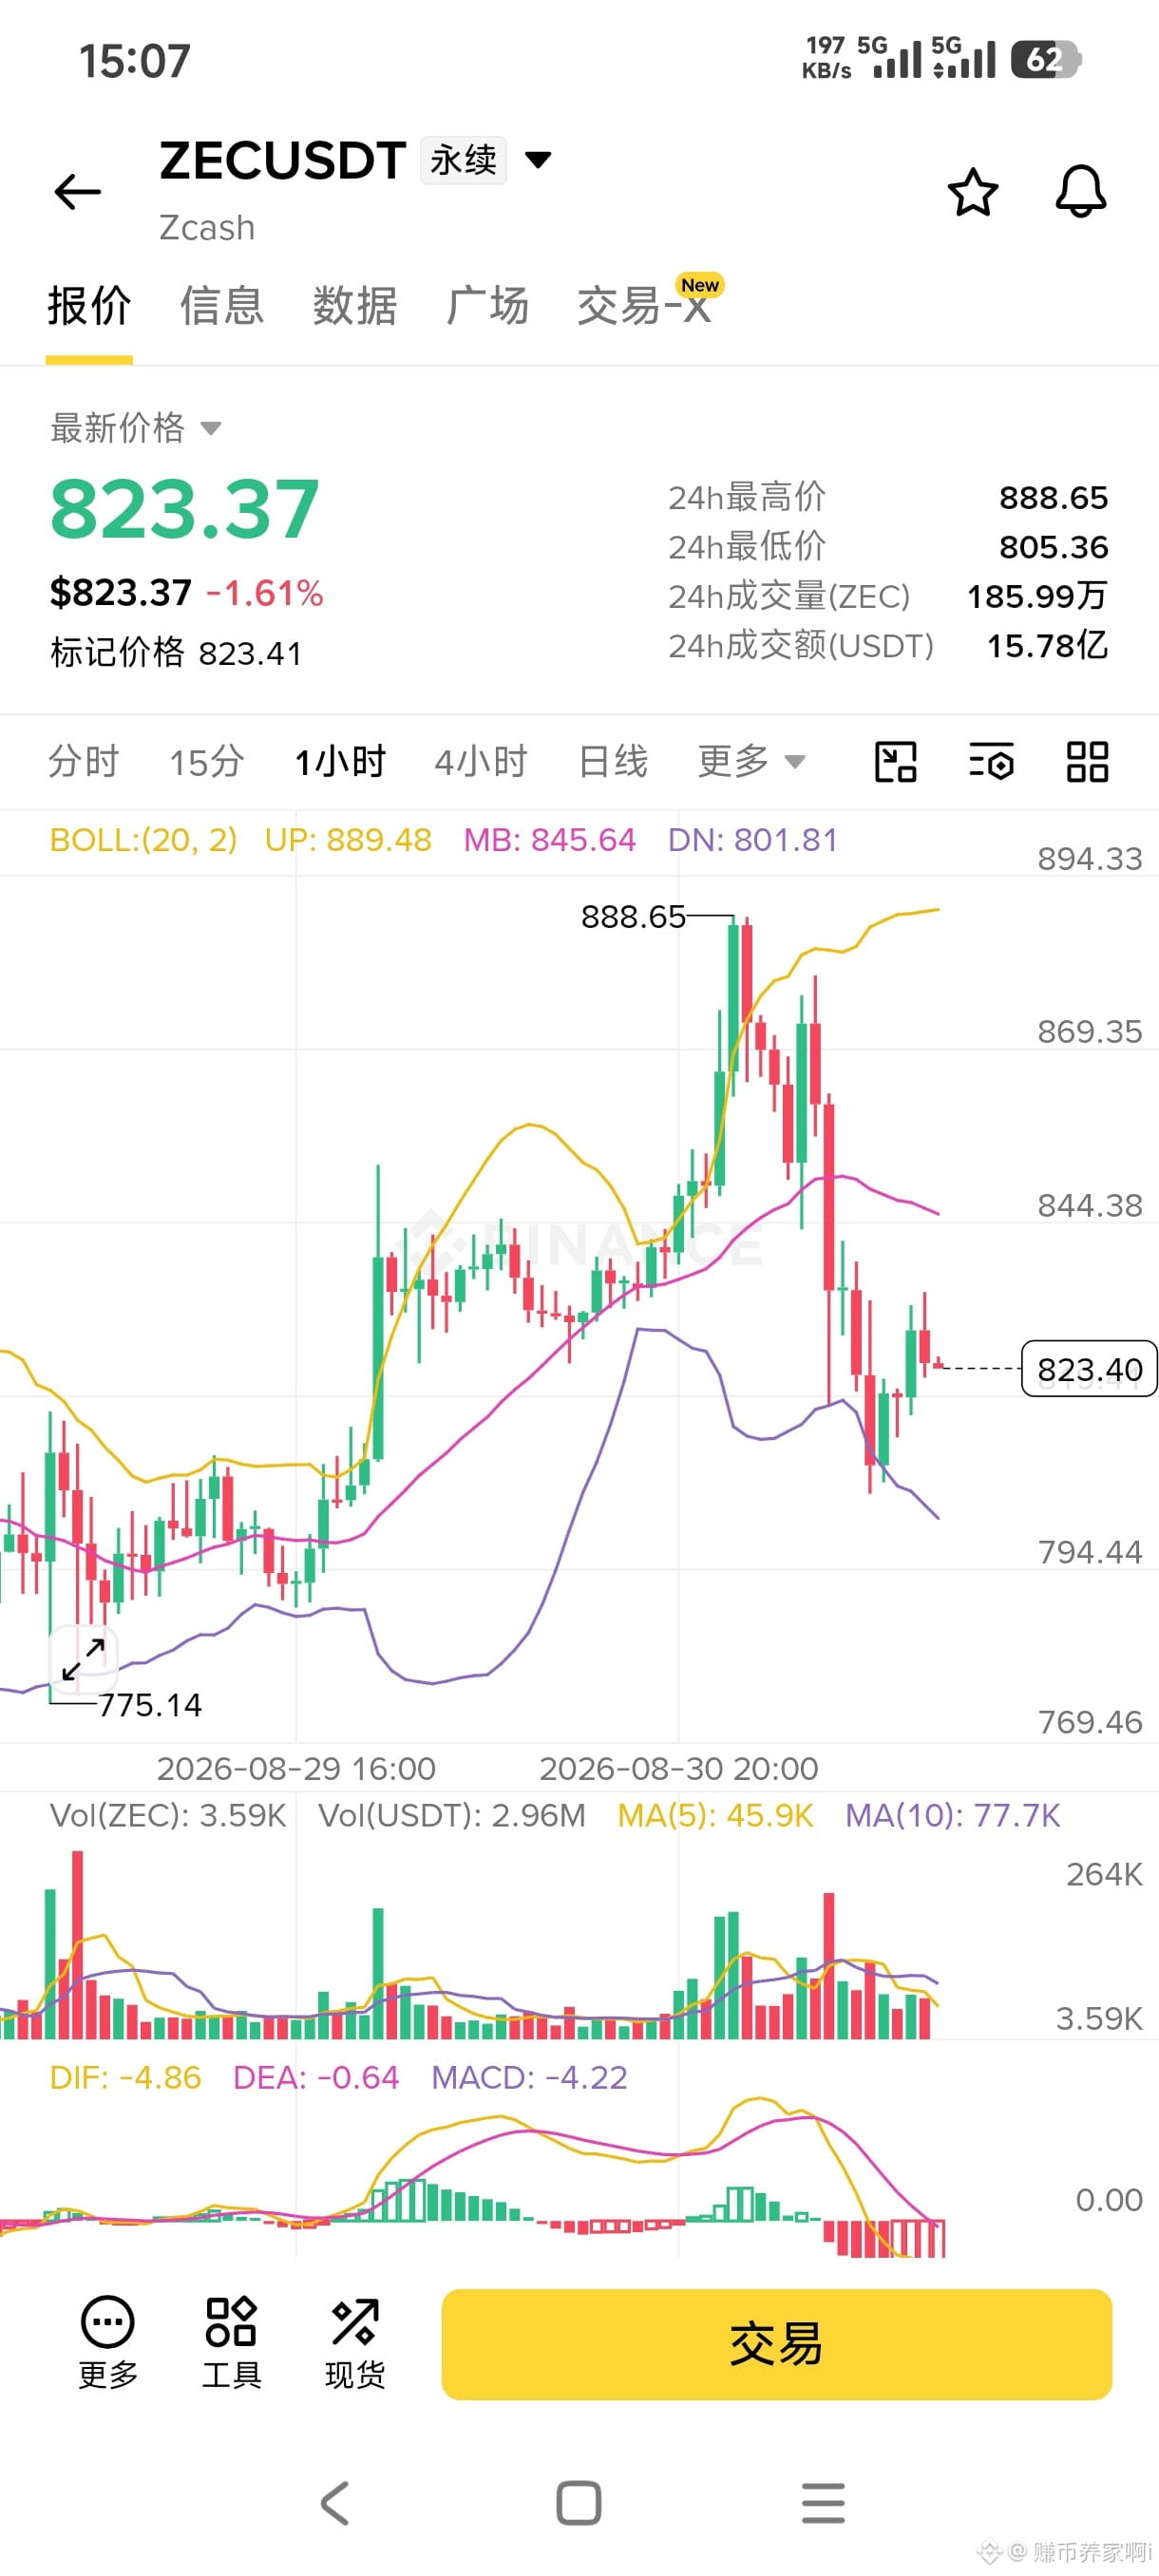Switch to 广场 tab
Image resolution: width=1159 pixels, height=2576 pixels.
click(488, 305)
